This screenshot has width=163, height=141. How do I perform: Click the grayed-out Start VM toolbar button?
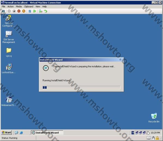(9, 11)
